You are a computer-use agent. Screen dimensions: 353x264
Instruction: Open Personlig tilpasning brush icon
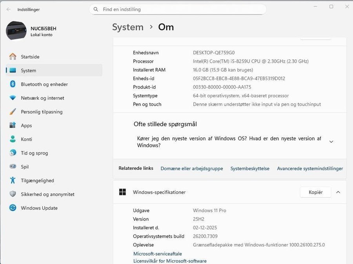[13, 112]
